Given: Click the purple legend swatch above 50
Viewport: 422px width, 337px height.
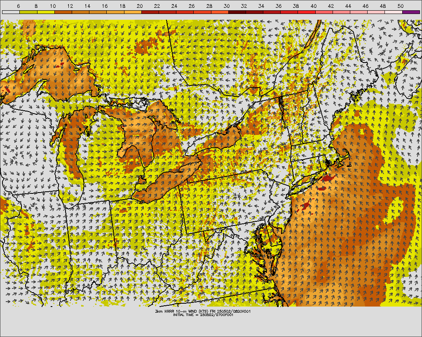Looking at the screenshot, I should [x=411, y=12].
